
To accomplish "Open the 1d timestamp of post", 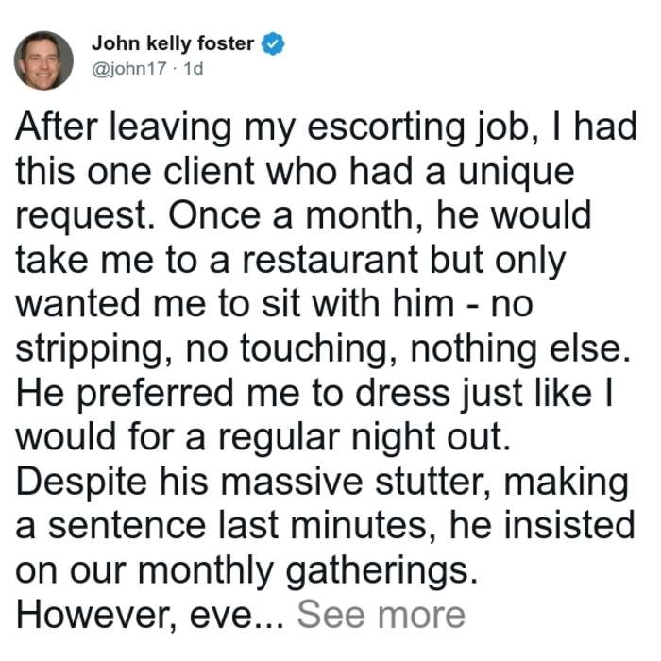I will (194, 68).
